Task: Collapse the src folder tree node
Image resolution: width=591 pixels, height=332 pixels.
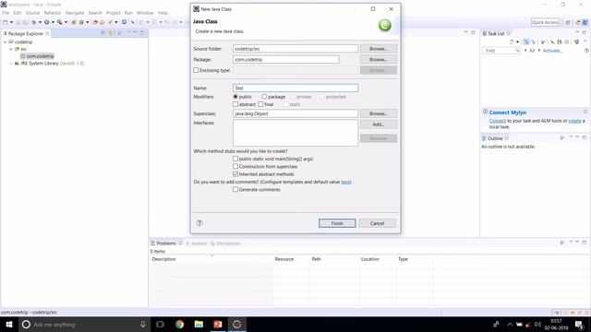Action: 11,49
